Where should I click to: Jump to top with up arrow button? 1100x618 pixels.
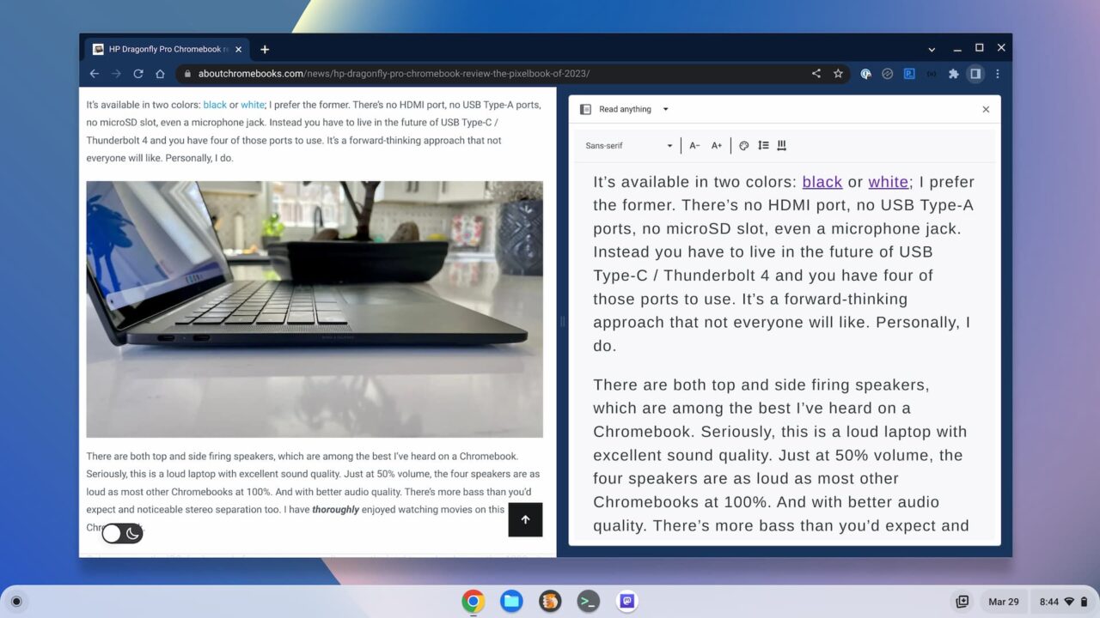point(525,519)
